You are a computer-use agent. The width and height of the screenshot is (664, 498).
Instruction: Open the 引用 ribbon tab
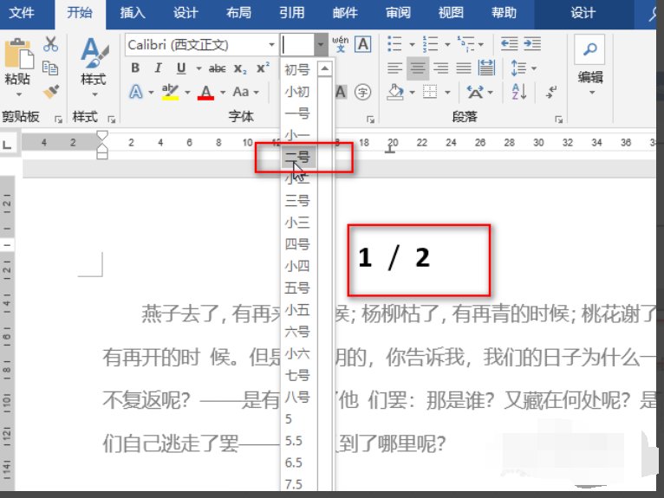pos(291,13)
